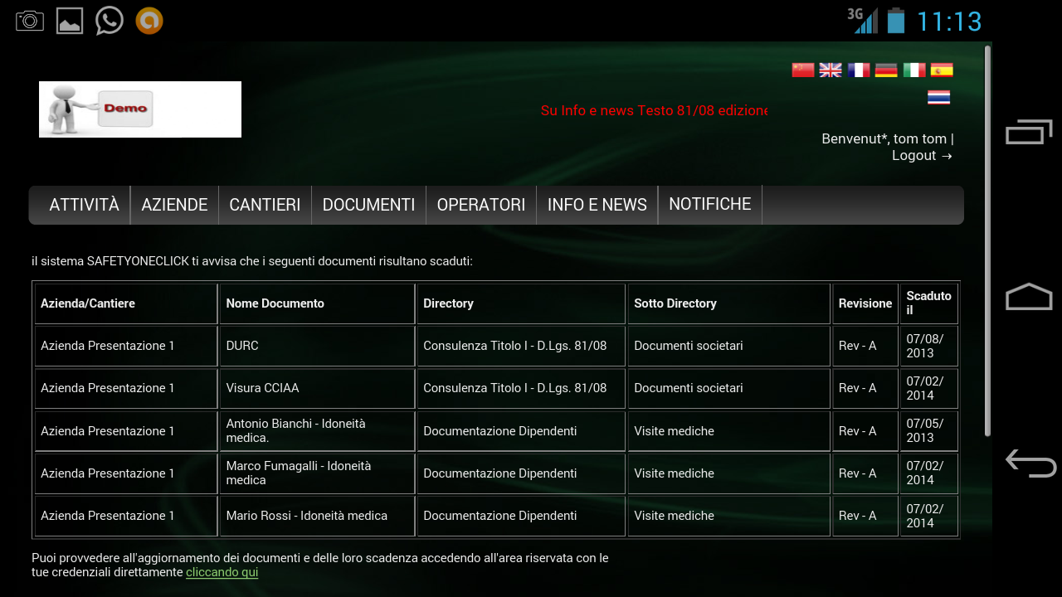Tap the Android home button
Screen dimensions: 1062x597
1029,297
